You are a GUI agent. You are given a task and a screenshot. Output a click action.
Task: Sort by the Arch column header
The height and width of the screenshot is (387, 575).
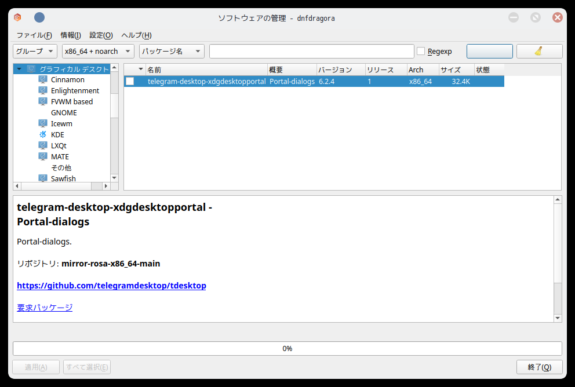(423, 70)
